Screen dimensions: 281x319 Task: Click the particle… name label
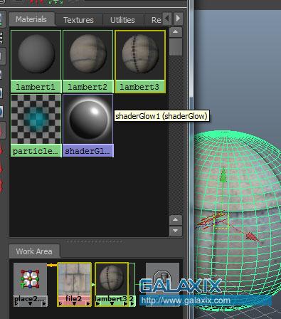point(36,151)
